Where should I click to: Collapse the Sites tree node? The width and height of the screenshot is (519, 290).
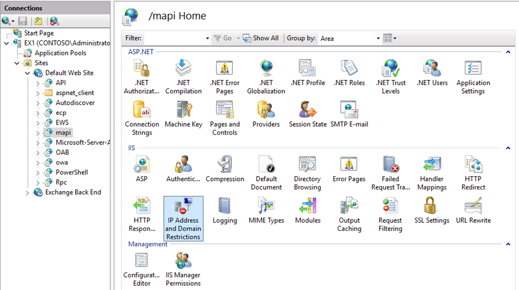click(17, 63)
